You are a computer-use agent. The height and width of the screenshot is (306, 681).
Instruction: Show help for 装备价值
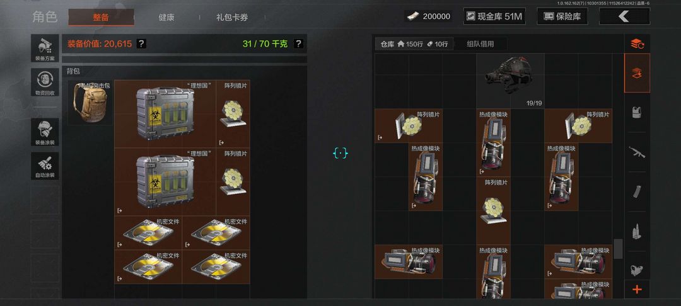coord(141,44)
